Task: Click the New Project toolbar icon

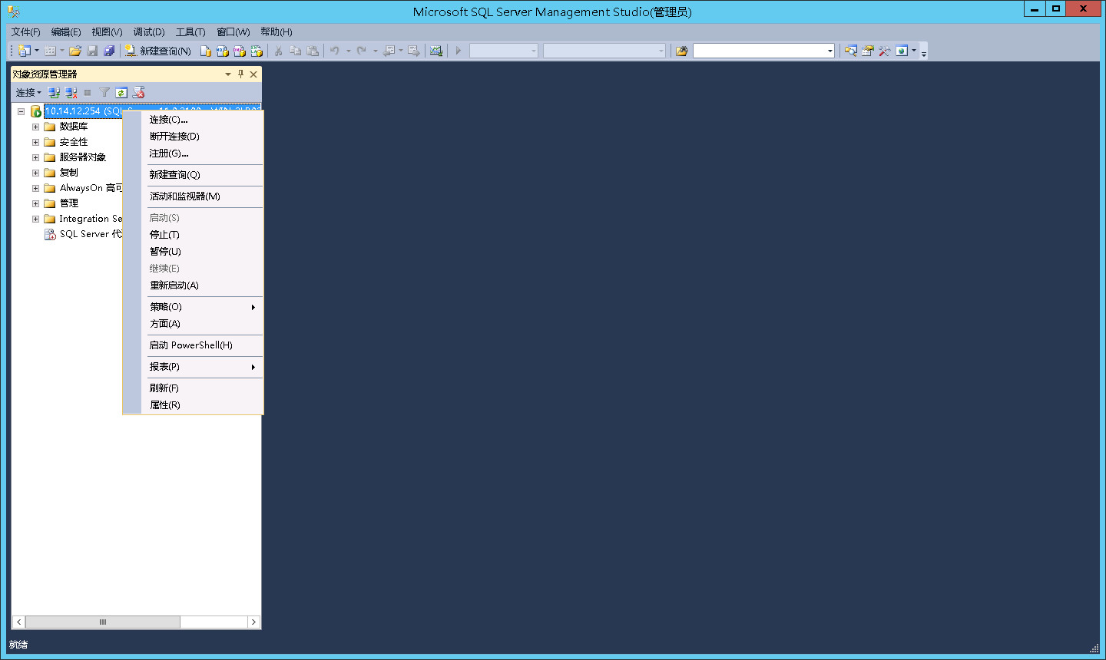Action: point(25,51)
